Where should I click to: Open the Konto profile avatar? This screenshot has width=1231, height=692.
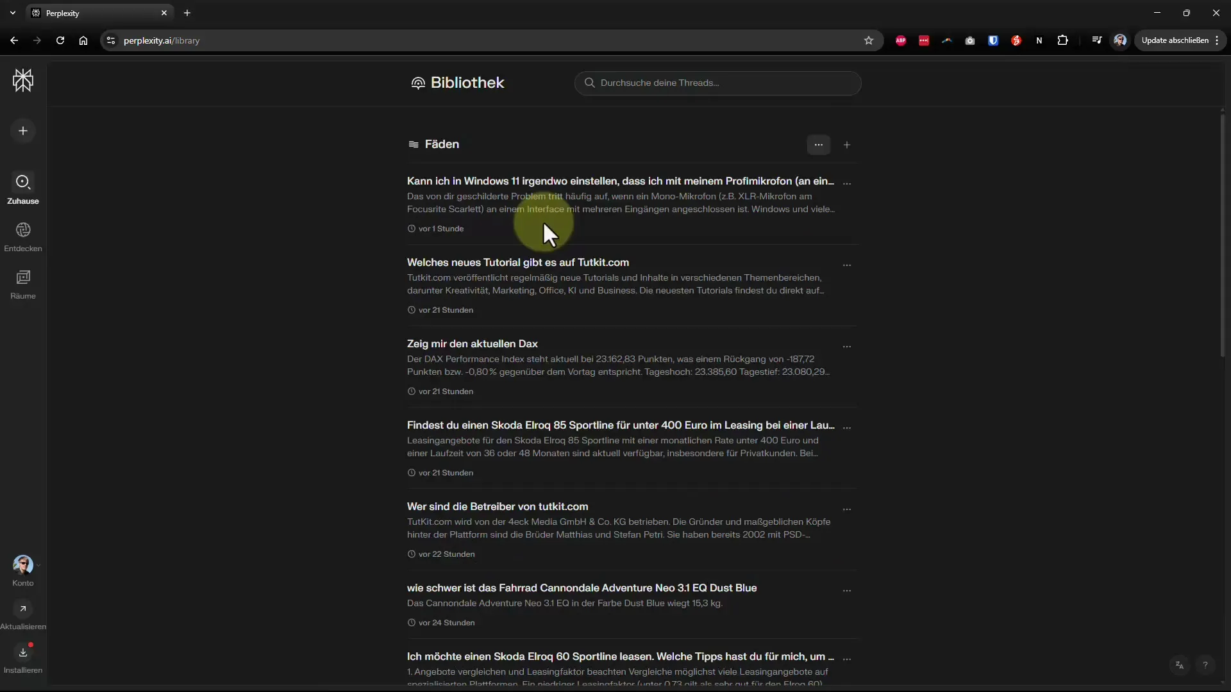click(x=23, y=565)
